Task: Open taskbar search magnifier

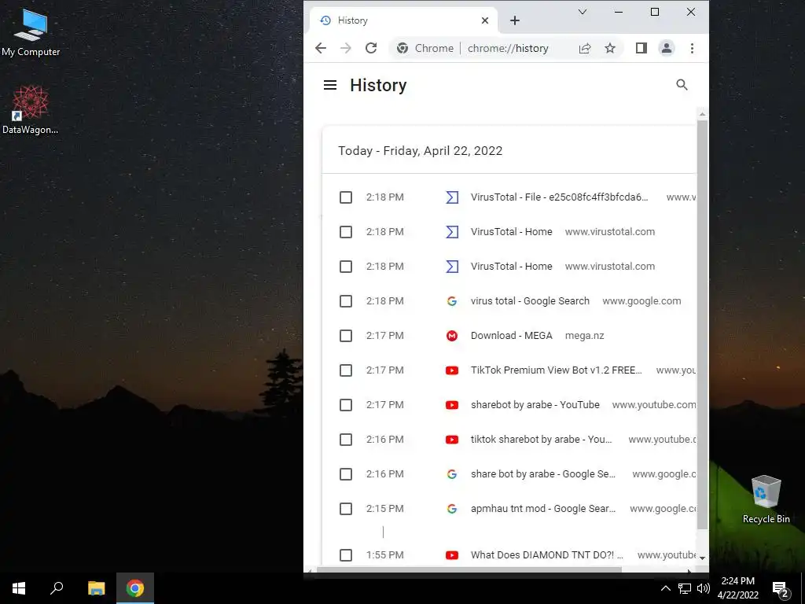Action: [x=57, y=588]
